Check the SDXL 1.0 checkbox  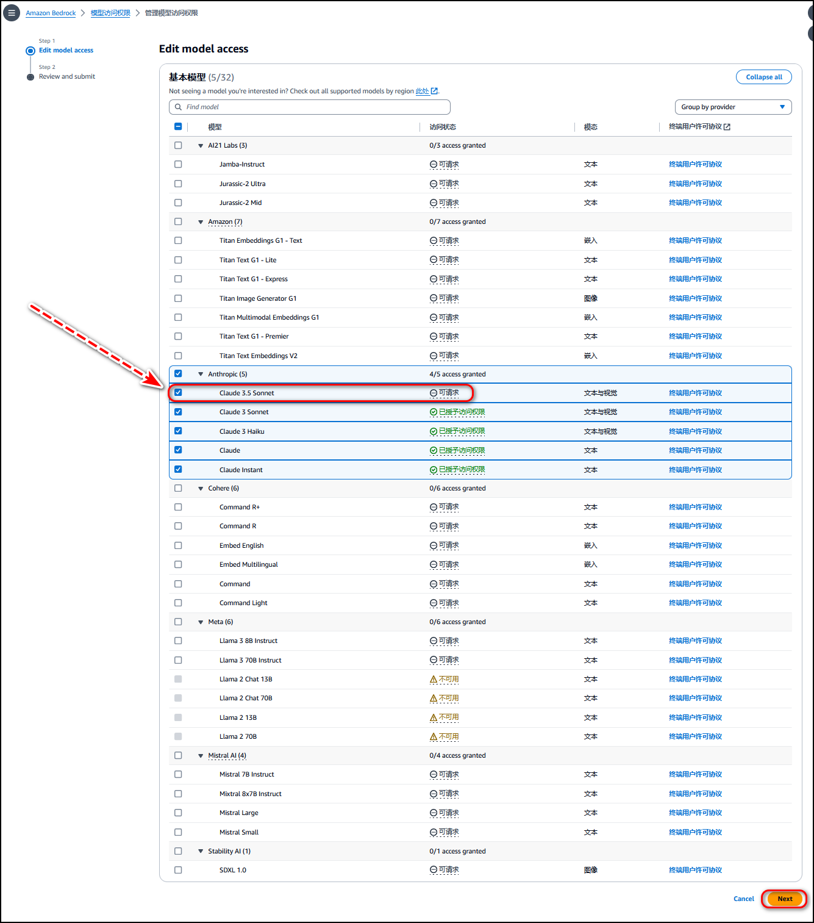click(178, 870)
